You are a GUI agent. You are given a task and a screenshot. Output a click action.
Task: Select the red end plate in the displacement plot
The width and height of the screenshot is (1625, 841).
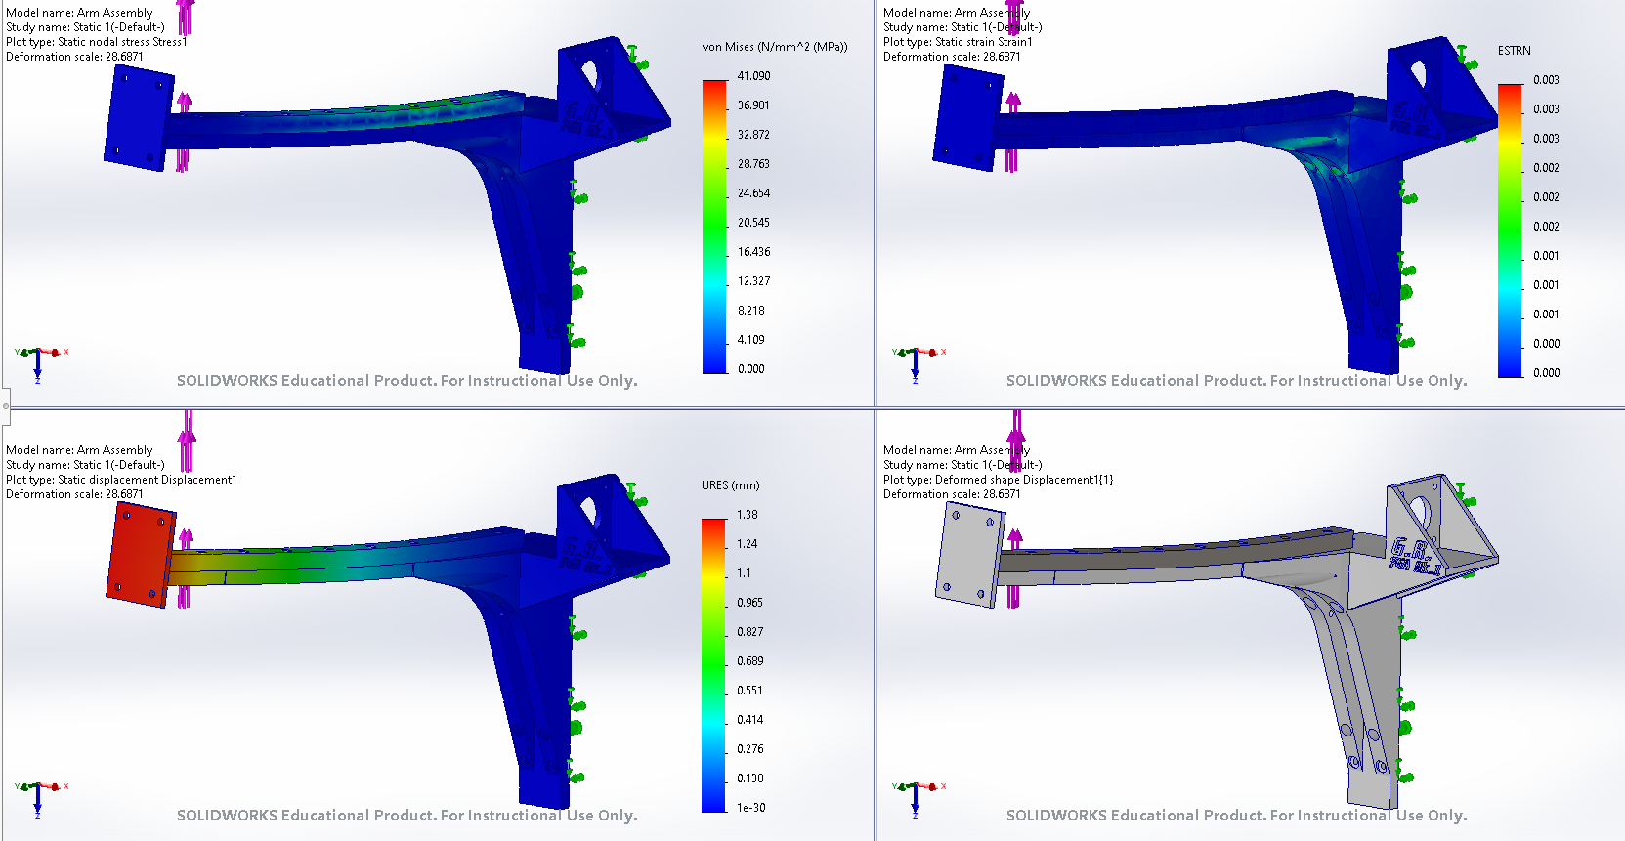coord(142,555)
